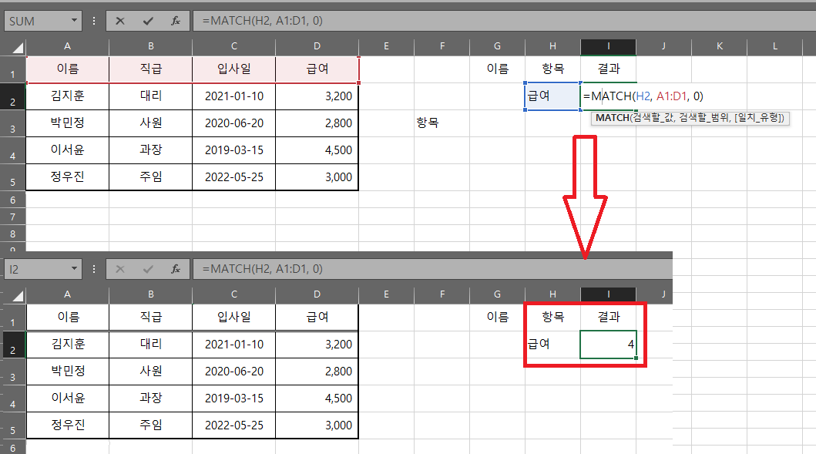Screen dimensions: 816x454
Task: Click the three-dot handle beside SUM Name Box
Action: tap(94, 22)
